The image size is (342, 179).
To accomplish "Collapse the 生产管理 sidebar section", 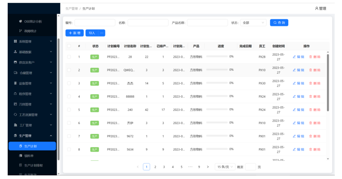I will click(51, 136).
